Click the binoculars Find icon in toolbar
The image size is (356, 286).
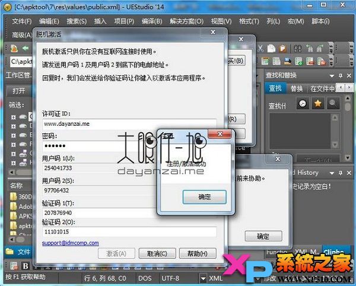(x=298, y=48)
